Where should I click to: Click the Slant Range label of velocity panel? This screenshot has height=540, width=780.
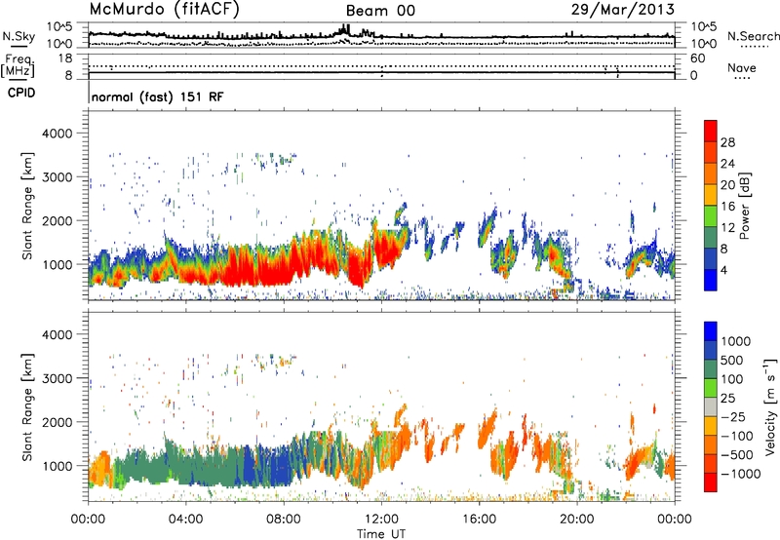tap(27, 406)
